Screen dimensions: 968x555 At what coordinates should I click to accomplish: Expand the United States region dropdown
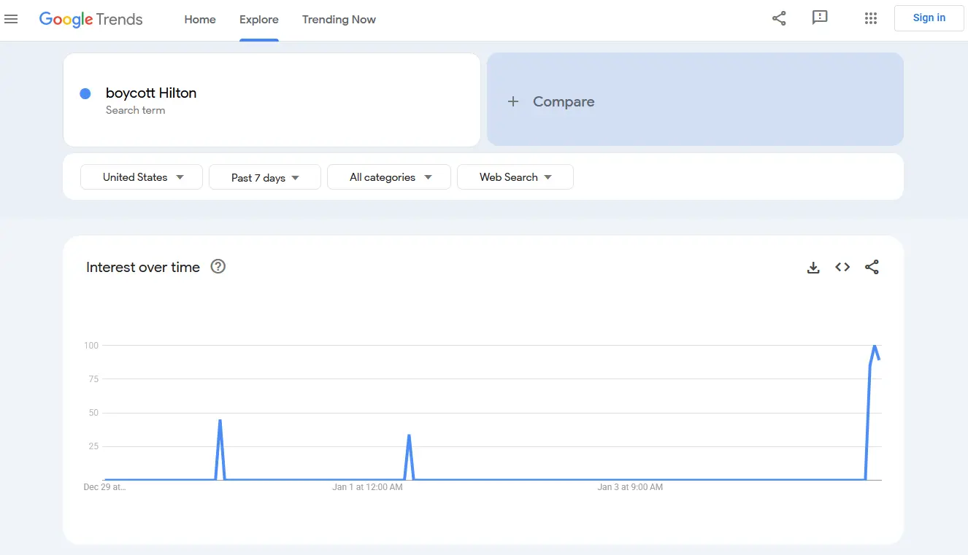pyautogui.click(x=142, y=177)
